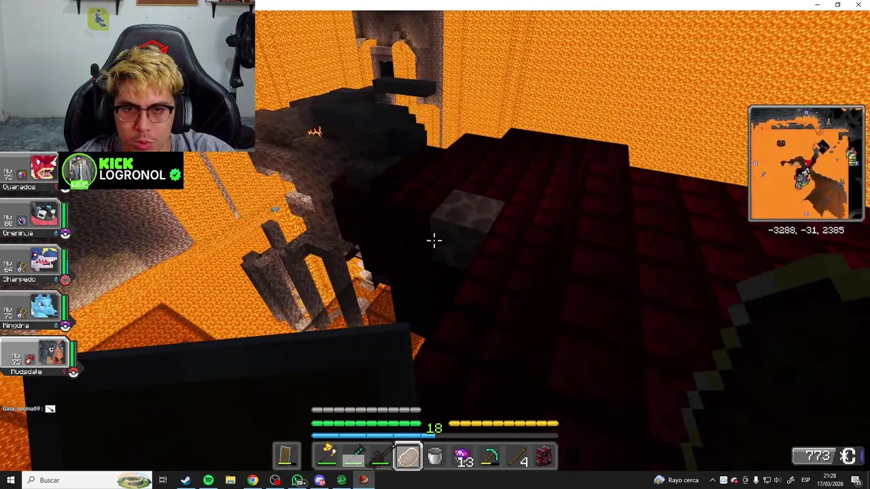Screen dimensions: 870x489
Task: Open Google Chrome from the taskbar
Action: click(x=253, y=480)
